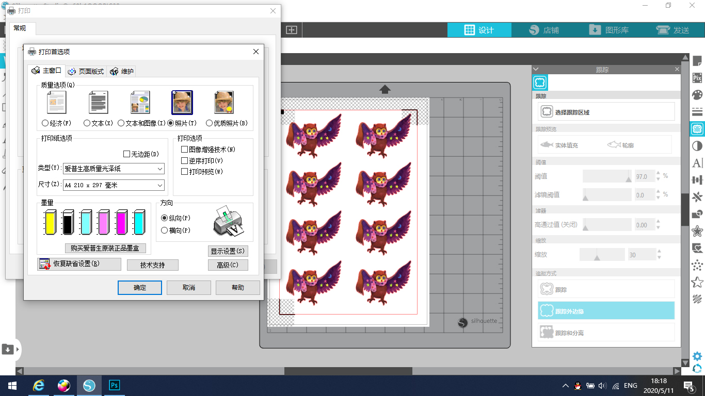Enable the 打印预览(W) checkbox

tap(184, 171)
